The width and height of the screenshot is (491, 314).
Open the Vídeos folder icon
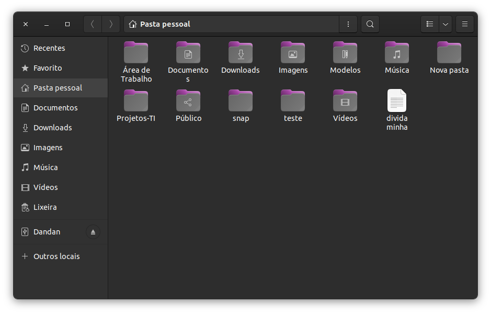pyautogui.click(x=345, y=102)
